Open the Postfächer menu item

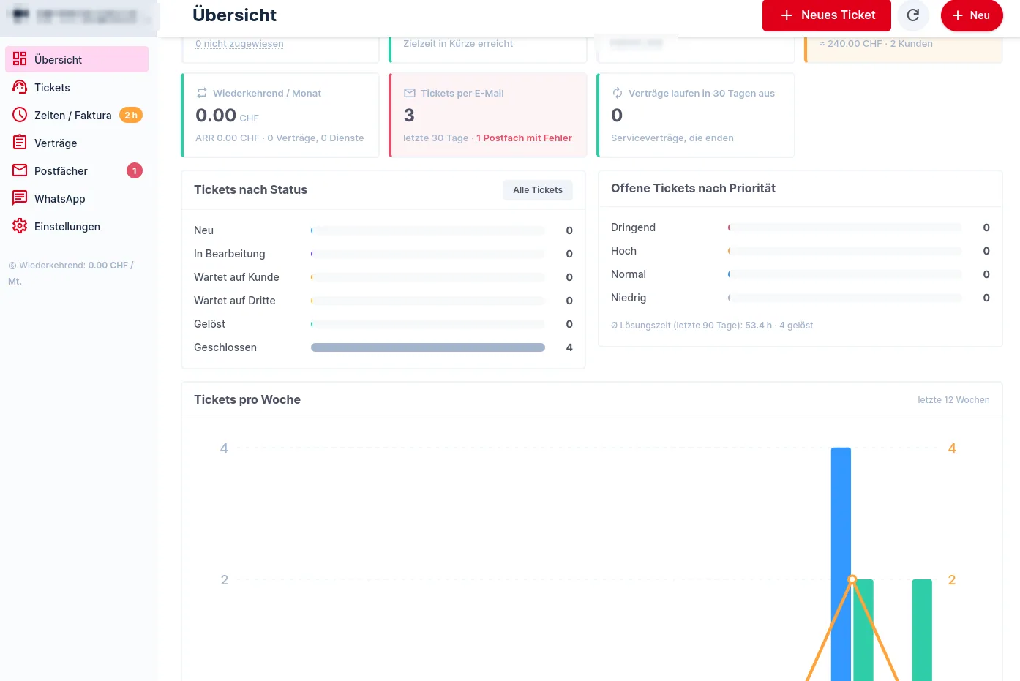[77, 170]
